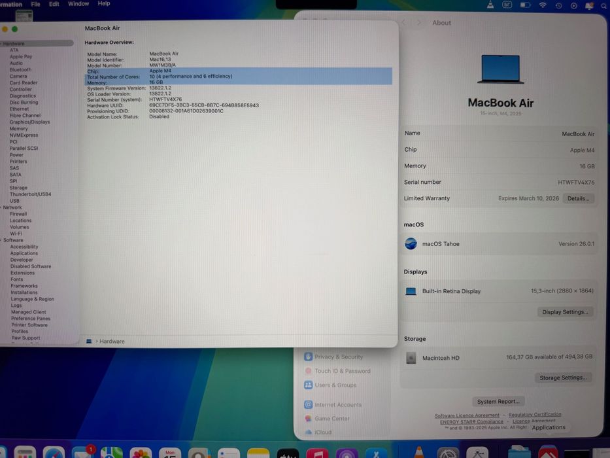The height and width of the screenshot is (458, 610).
Task: Select Applications under Software
Action: point(24,253)
